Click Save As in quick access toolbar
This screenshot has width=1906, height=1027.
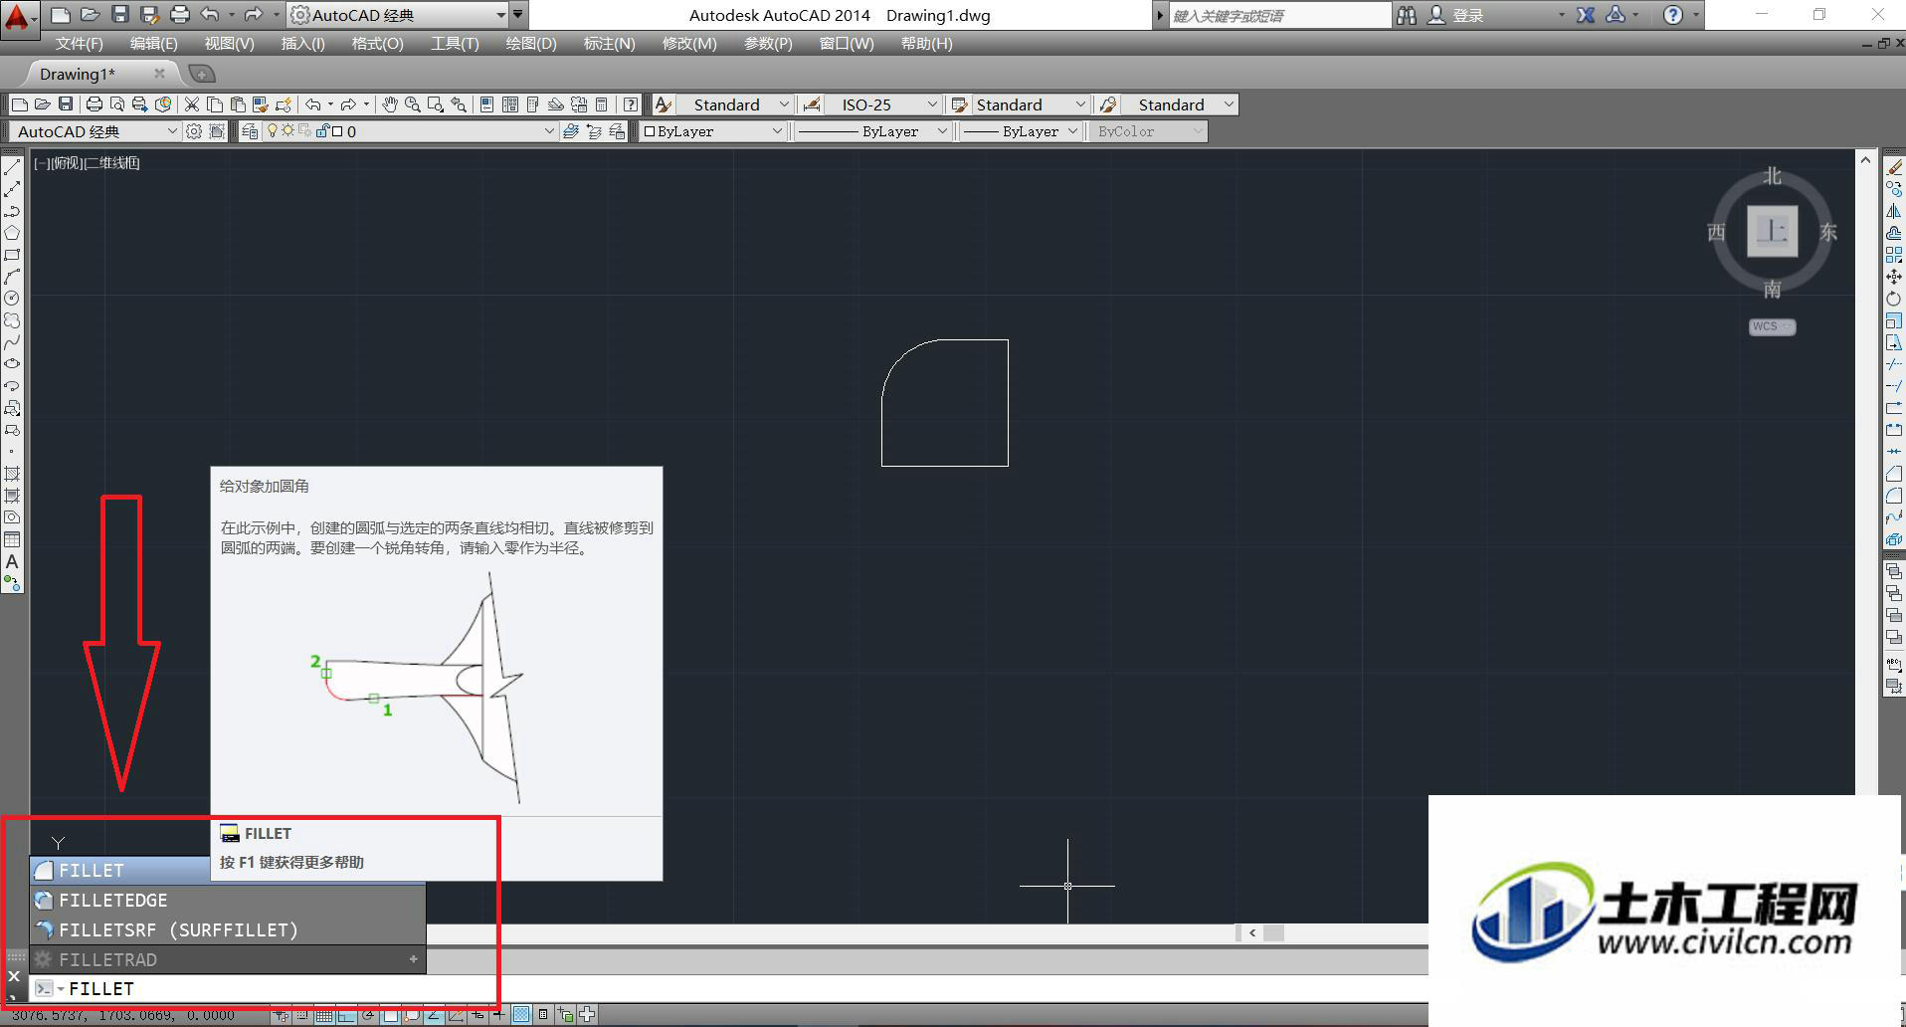149,15
